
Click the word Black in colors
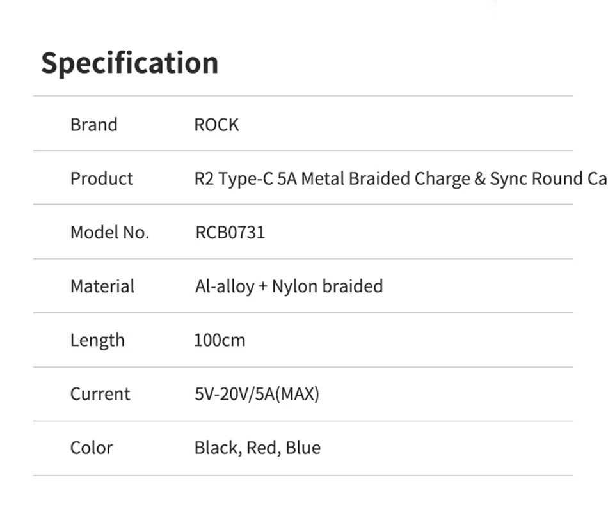(217, 448)
